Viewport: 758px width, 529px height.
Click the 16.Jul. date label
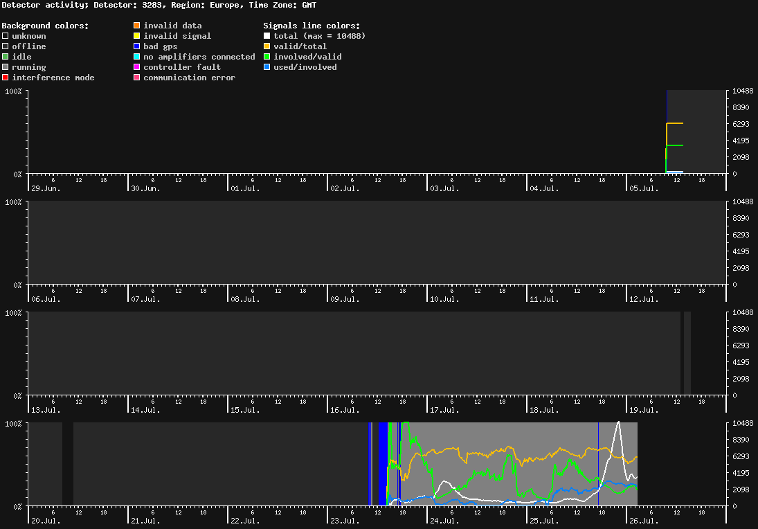coord(345,410)
